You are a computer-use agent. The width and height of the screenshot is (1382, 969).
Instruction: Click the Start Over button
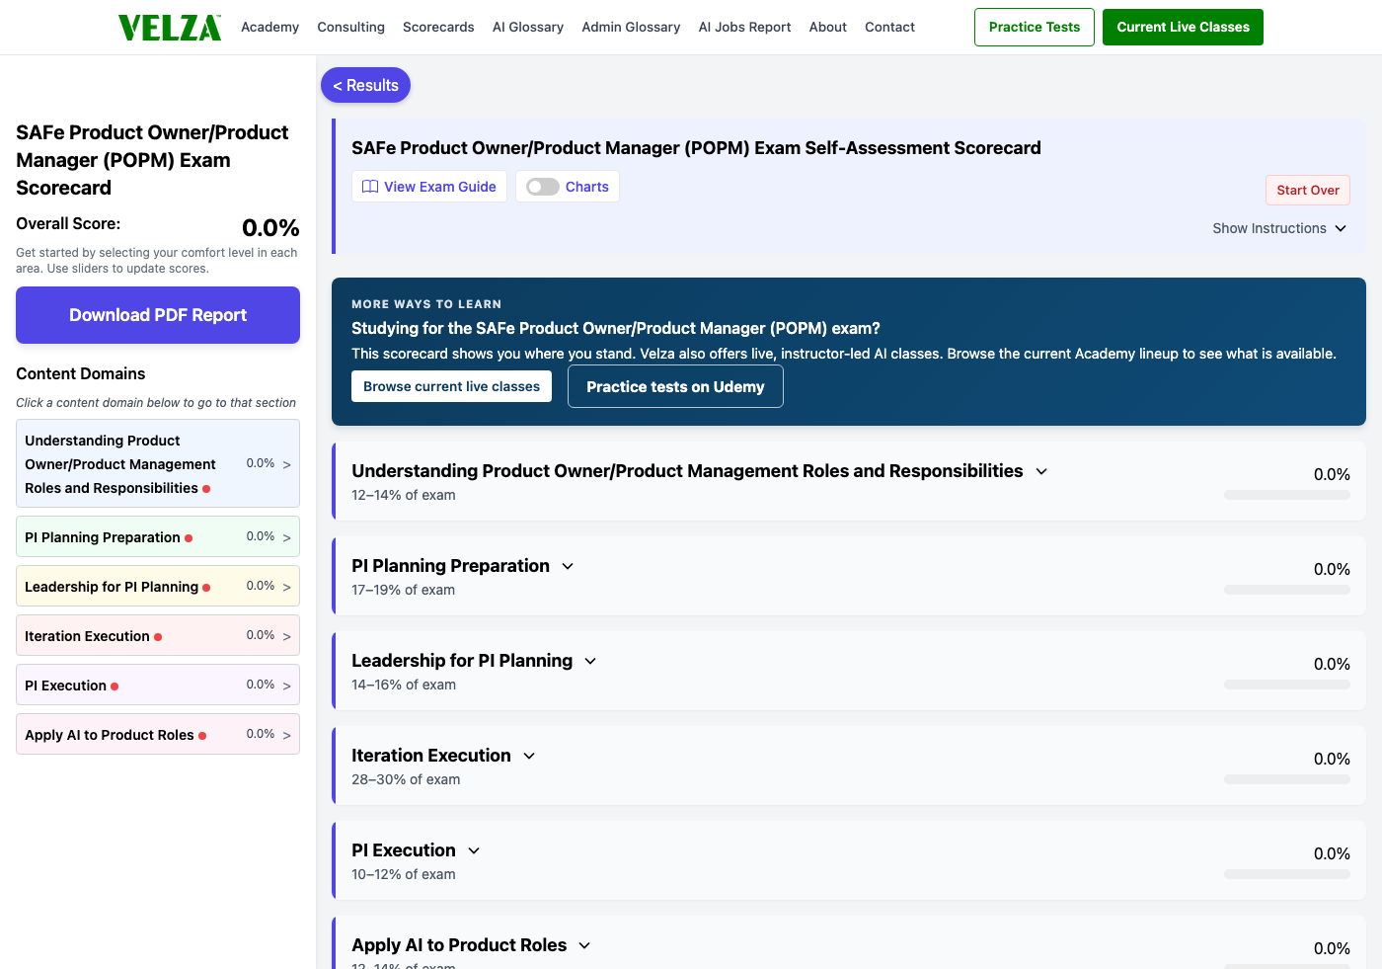1308,191
